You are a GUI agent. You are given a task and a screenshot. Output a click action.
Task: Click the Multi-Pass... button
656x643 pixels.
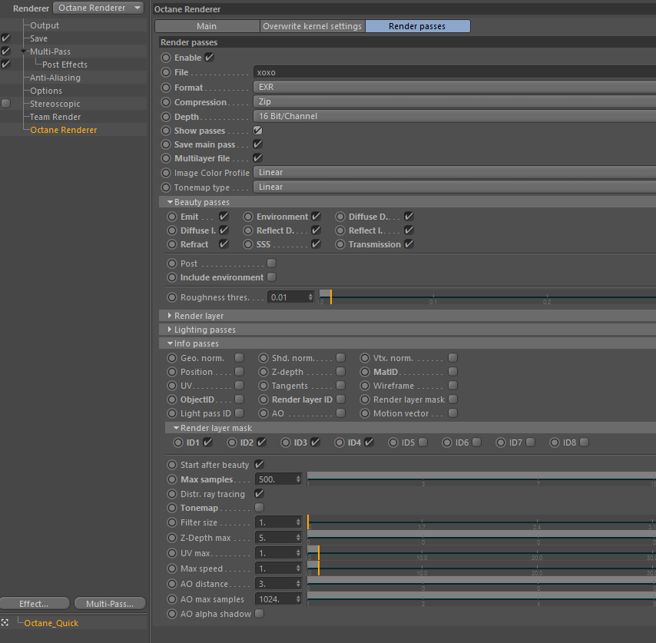110,604
